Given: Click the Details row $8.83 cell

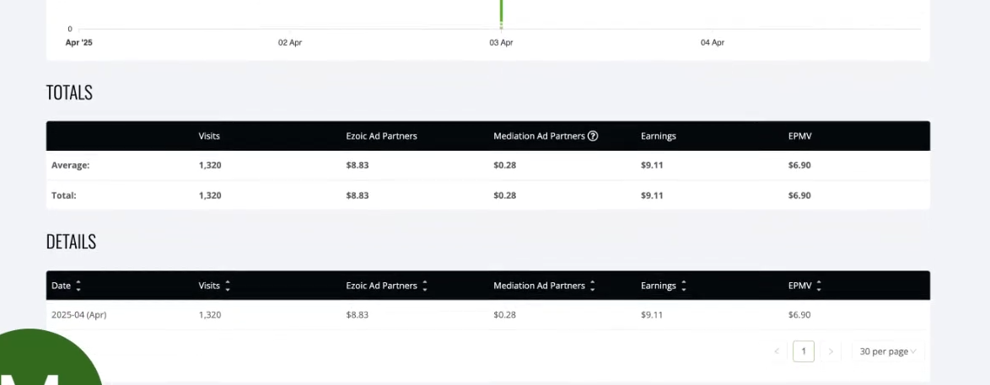Looking at the screenshot, I should pos(357,315).
